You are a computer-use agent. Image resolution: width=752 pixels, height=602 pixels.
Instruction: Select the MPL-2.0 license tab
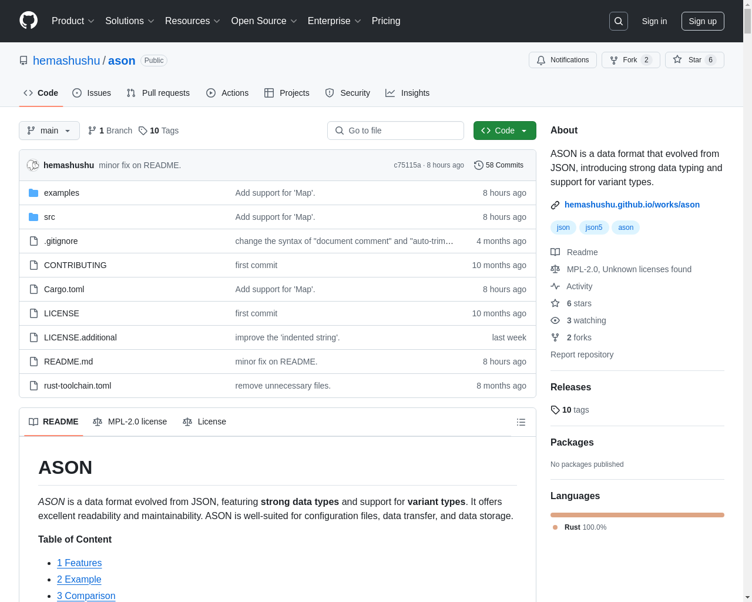coord(130,422)
